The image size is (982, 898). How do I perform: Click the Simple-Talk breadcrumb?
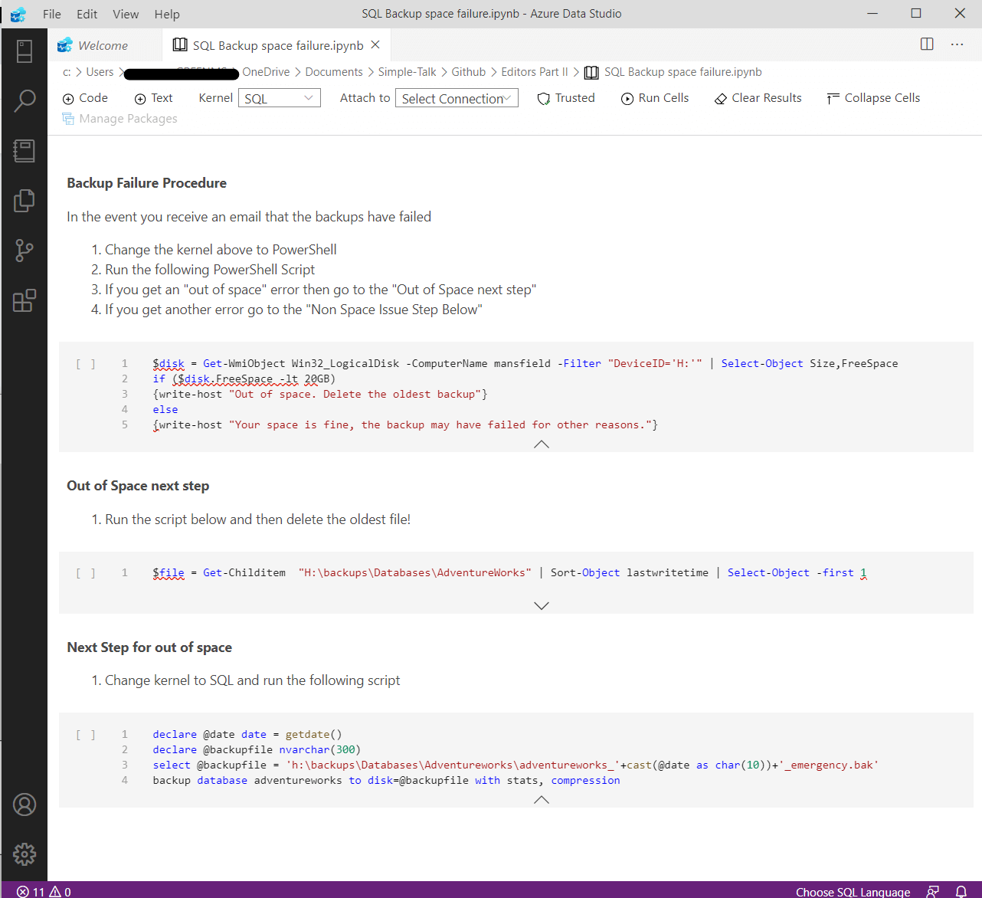tap(407, 72)
